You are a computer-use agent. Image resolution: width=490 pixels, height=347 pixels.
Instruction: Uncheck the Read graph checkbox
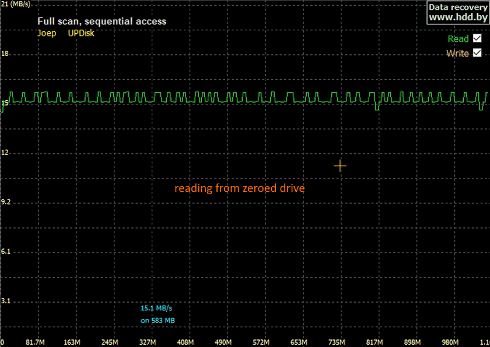[x=477, y=38]
